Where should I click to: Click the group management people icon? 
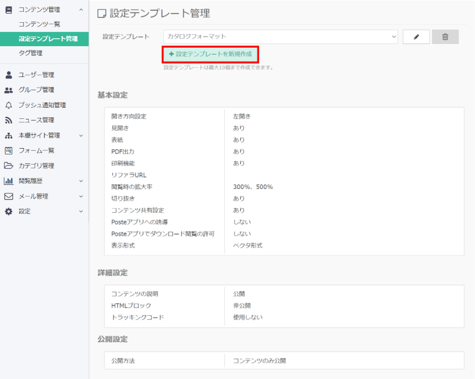(8, 90)
